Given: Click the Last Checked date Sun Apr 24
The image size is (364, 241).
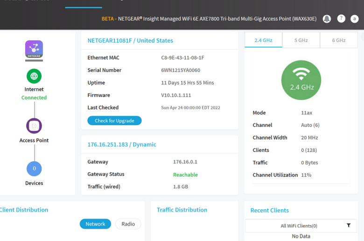Looking at the screenshot, I should tap(190, 108).
